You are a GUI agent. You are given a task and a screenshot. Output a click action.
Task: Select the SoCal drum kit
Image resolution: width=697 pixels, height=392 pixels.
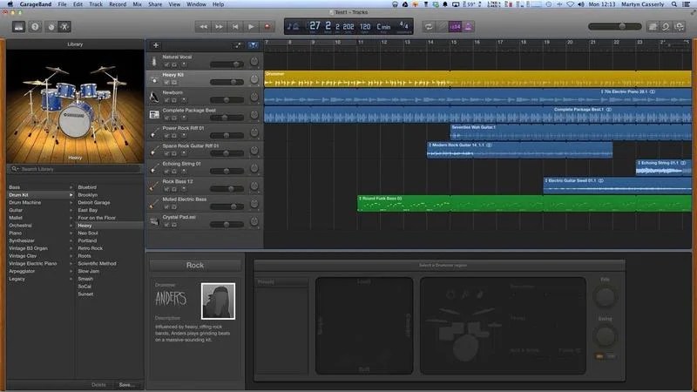(x=85, y=287)
